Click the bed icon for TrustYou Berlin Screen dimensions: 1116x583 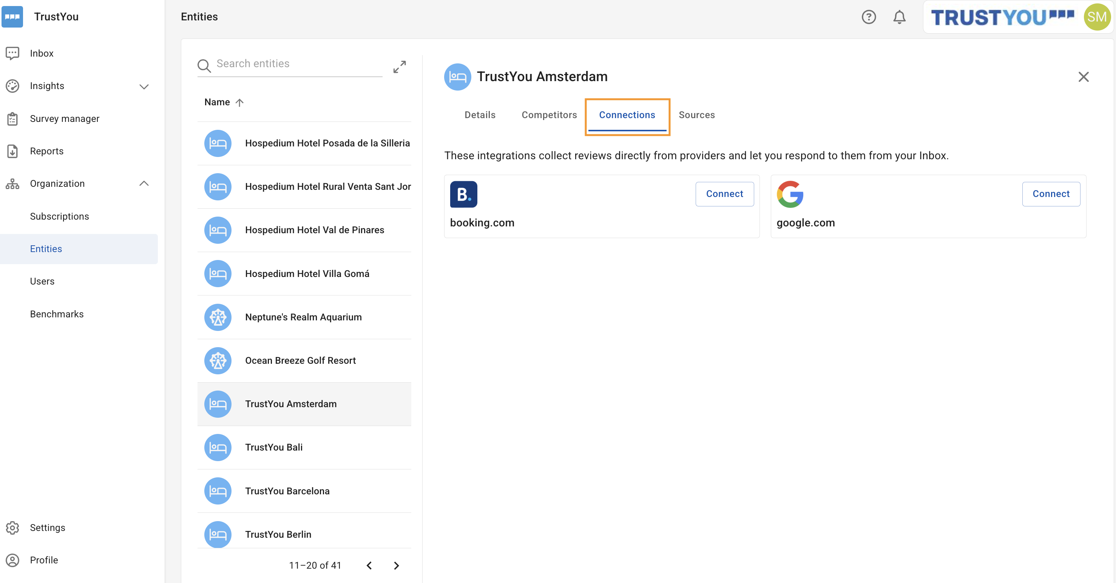tap(218, 535)
